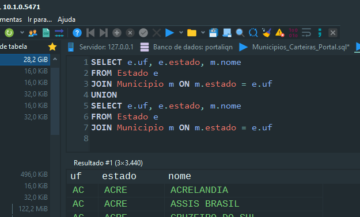Click the CSV import file icon
360x217 pixels.
[x=46, y=33]
